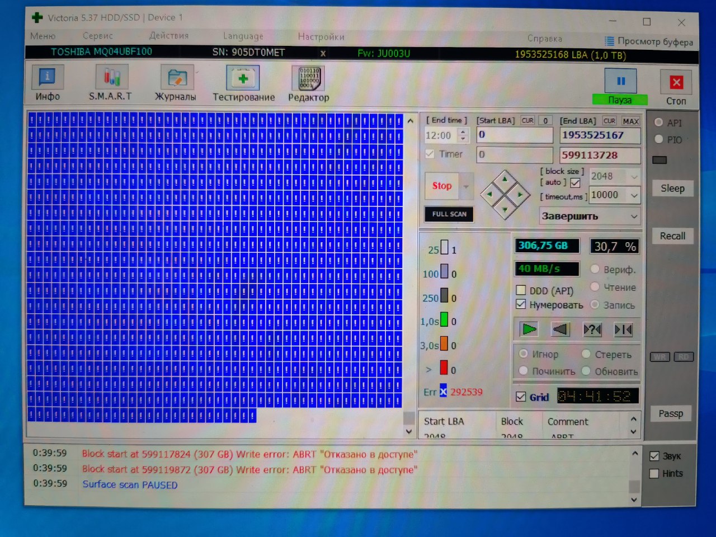
Task: Click the Просмотр буфера list icon
Action: click(x=609, y=41)
